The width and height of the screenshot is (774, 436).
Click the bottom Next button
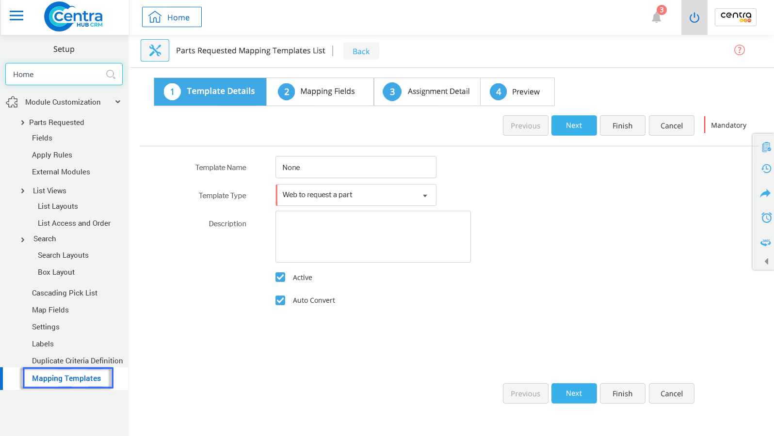[574, 393]
